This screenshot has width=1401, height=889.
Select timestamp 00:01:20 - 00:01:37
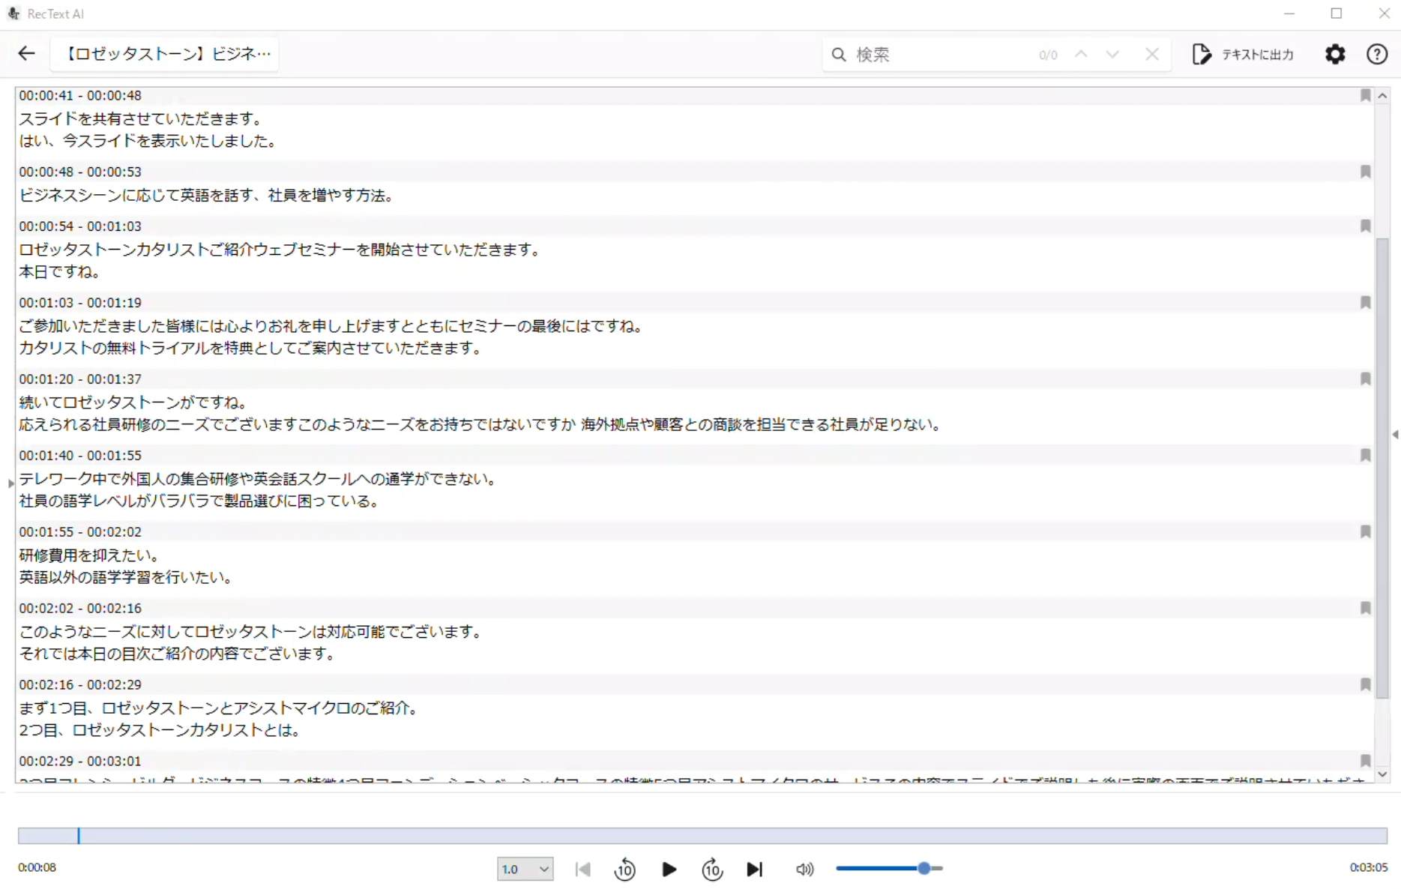tap(80, 379)
